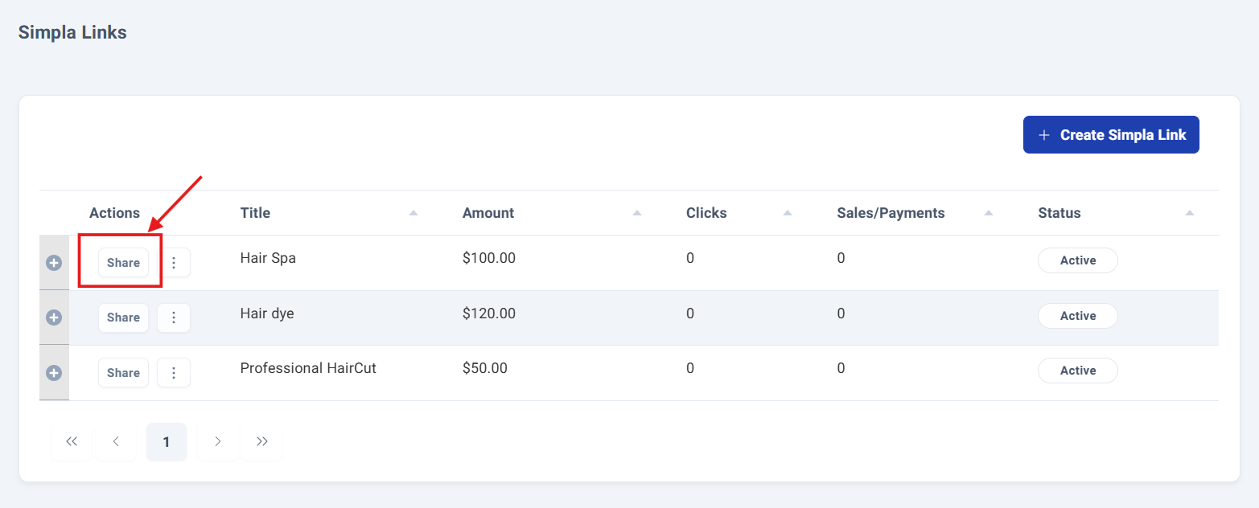This screenshot has width=1259, height=508.
Task: Click the Create Simpla Link button
Action: click(1111, 135)
